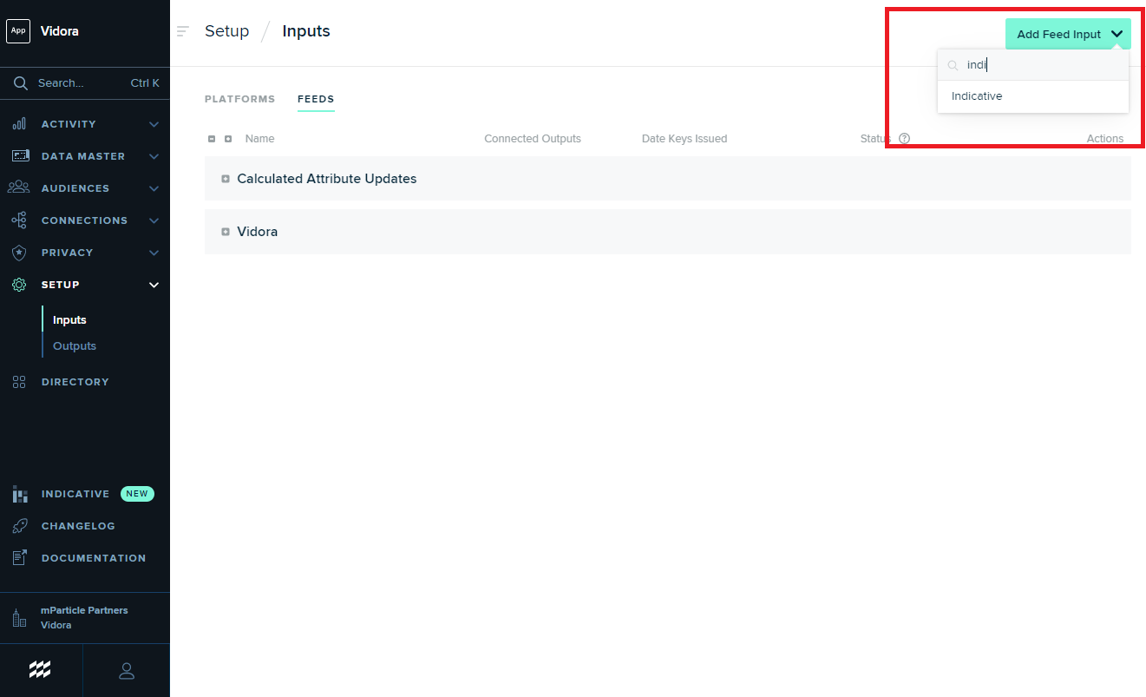Click the Privacy shield icon
This screenshot has height=697, width=1146.
(19, 253)
